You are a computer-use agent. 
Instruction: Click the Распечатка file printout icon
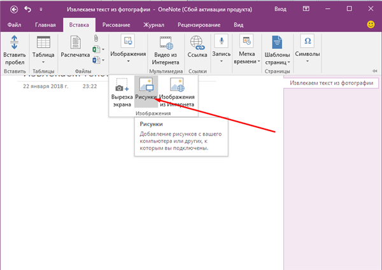pyautogui.click(x=75, y=46)
